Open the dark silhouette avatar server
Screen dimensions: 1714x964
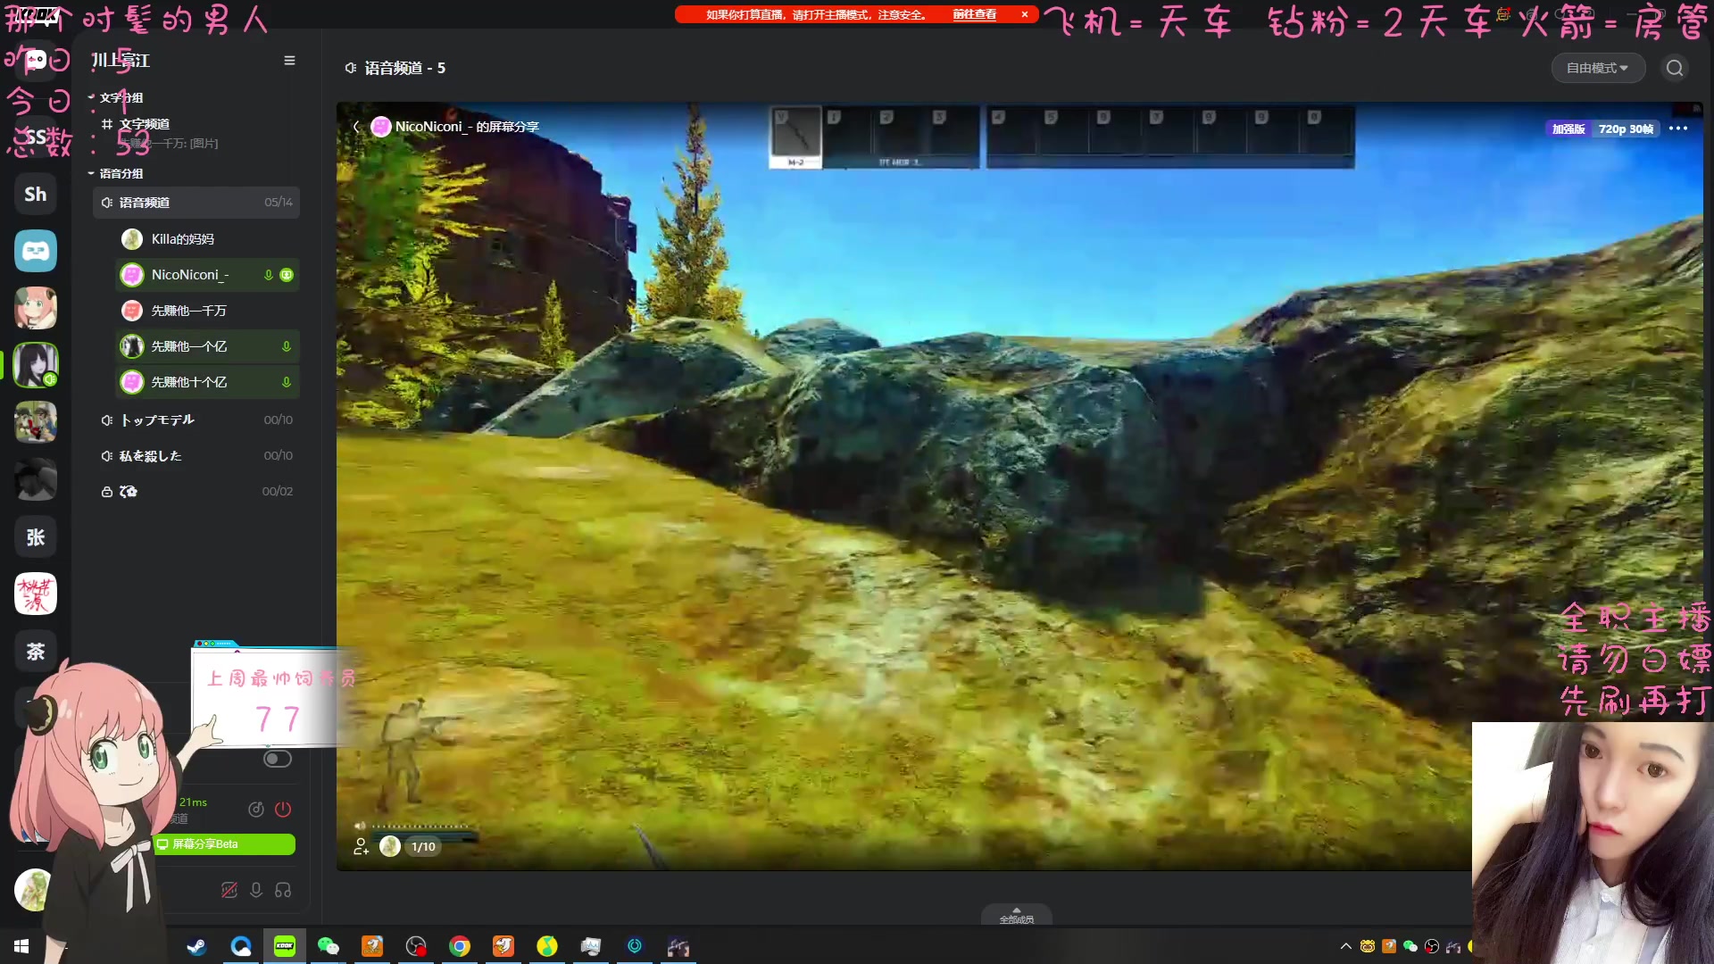(36, 479)
